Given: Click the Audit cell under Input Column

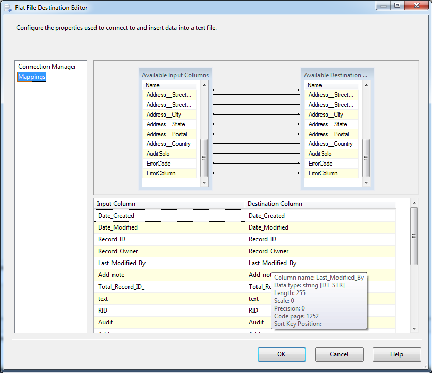Looking at the screenshot, I should coord(170,323).
